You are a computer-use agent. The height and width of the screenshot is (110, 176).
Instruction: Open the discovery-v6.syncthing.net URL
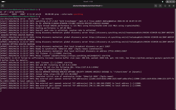132,42
